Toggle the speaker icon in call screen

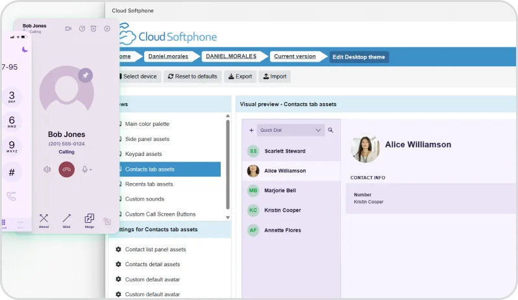(47, 169)
